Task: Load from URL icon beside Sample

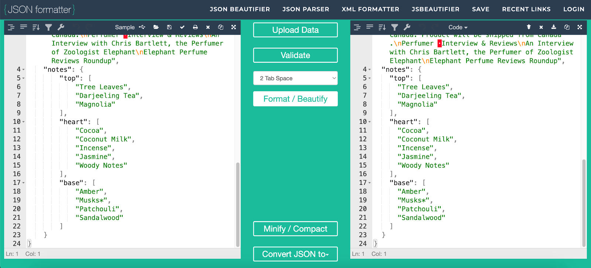Action: click(x=142, y=27)
